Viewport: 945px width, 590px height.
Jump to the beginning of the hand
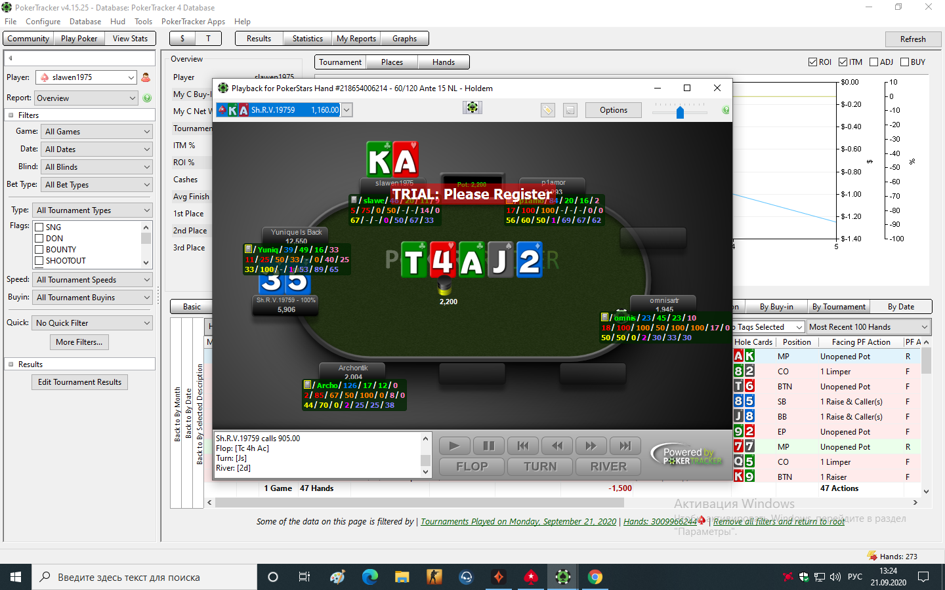coord(523,446)
